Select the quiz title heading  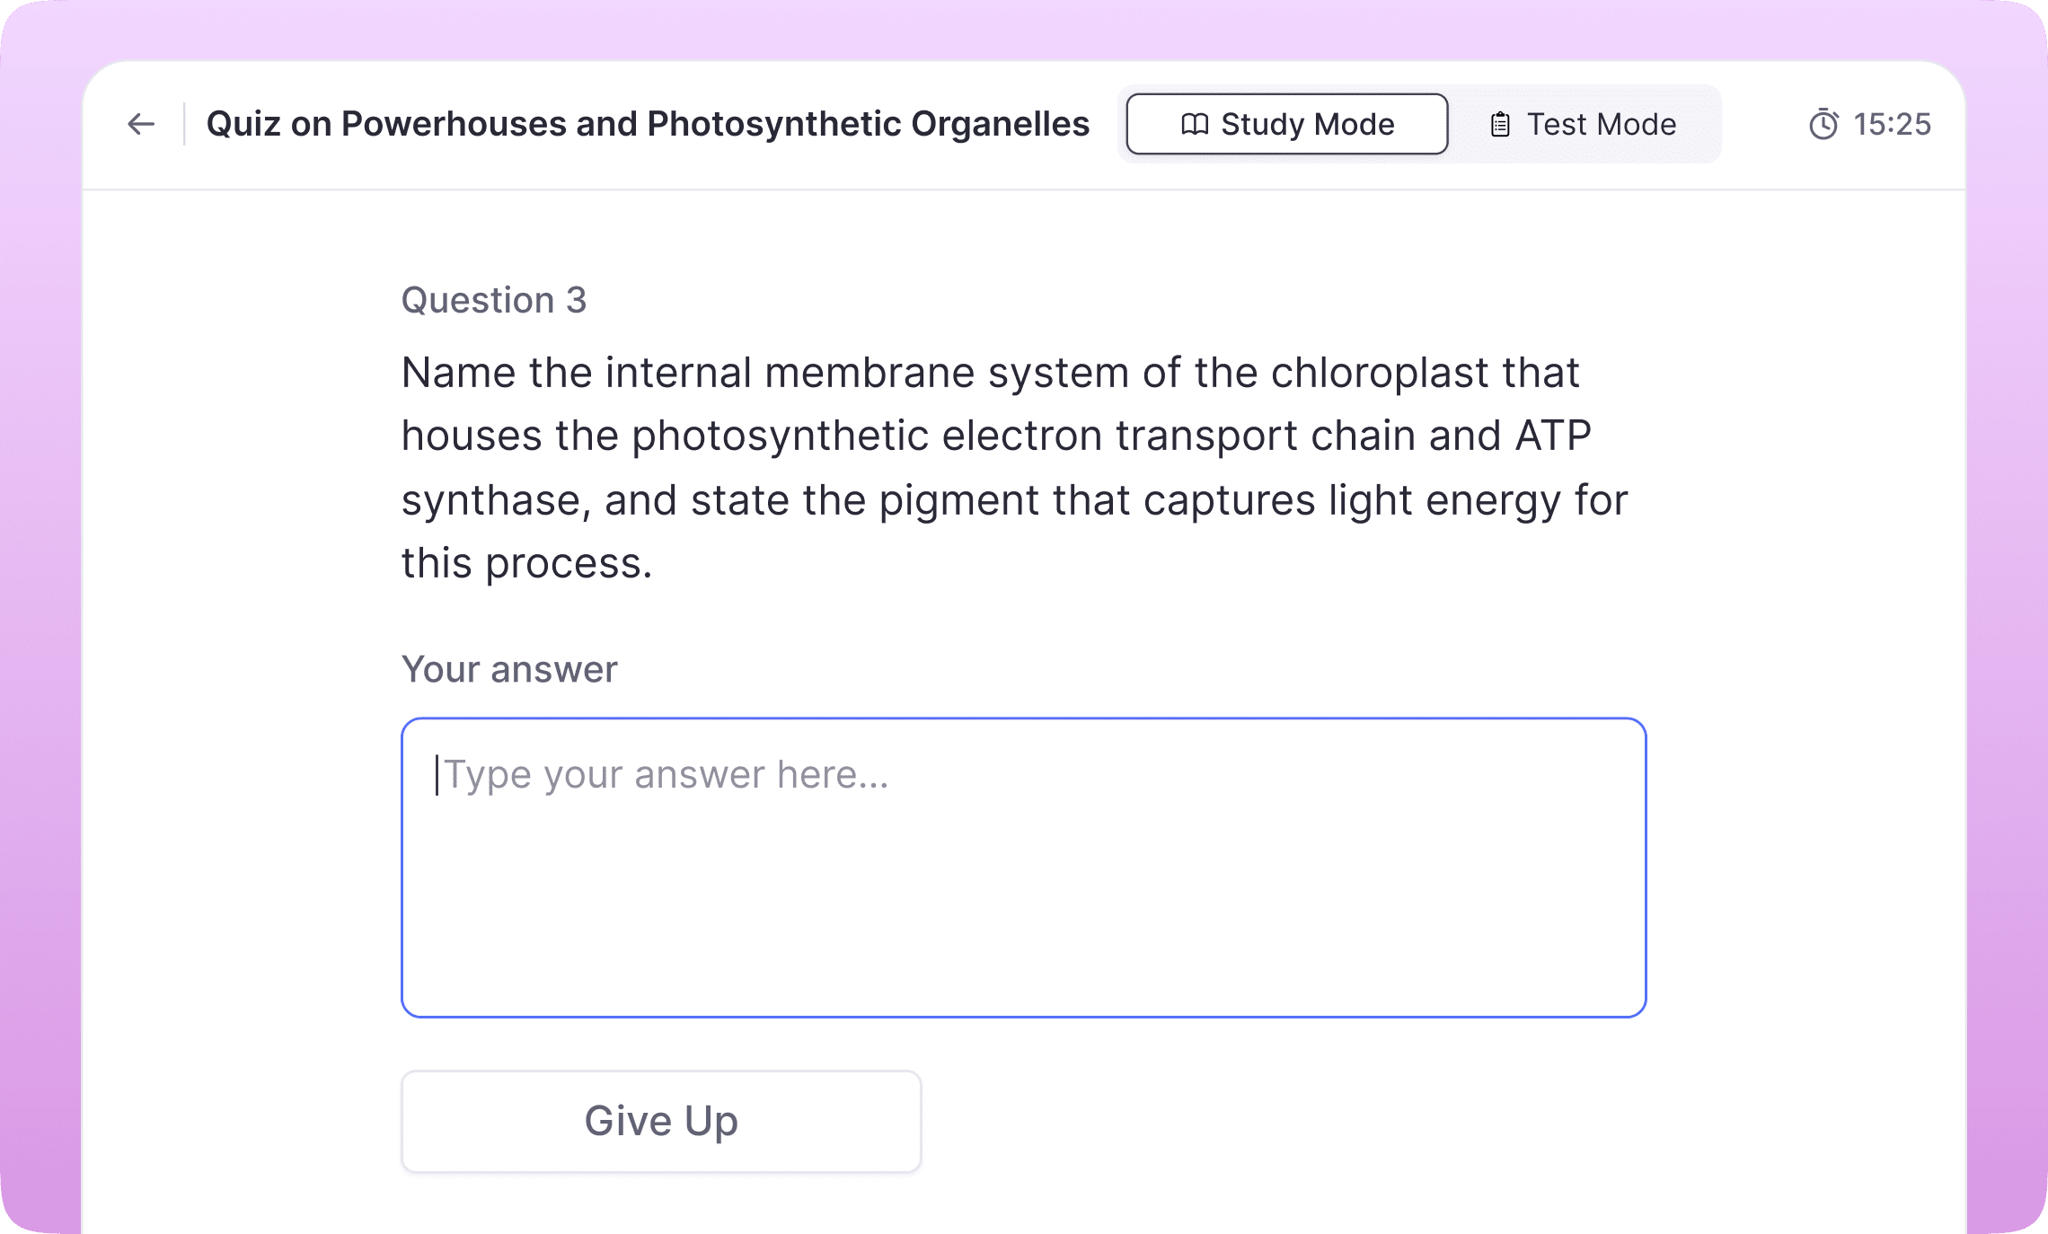point(647,124)
